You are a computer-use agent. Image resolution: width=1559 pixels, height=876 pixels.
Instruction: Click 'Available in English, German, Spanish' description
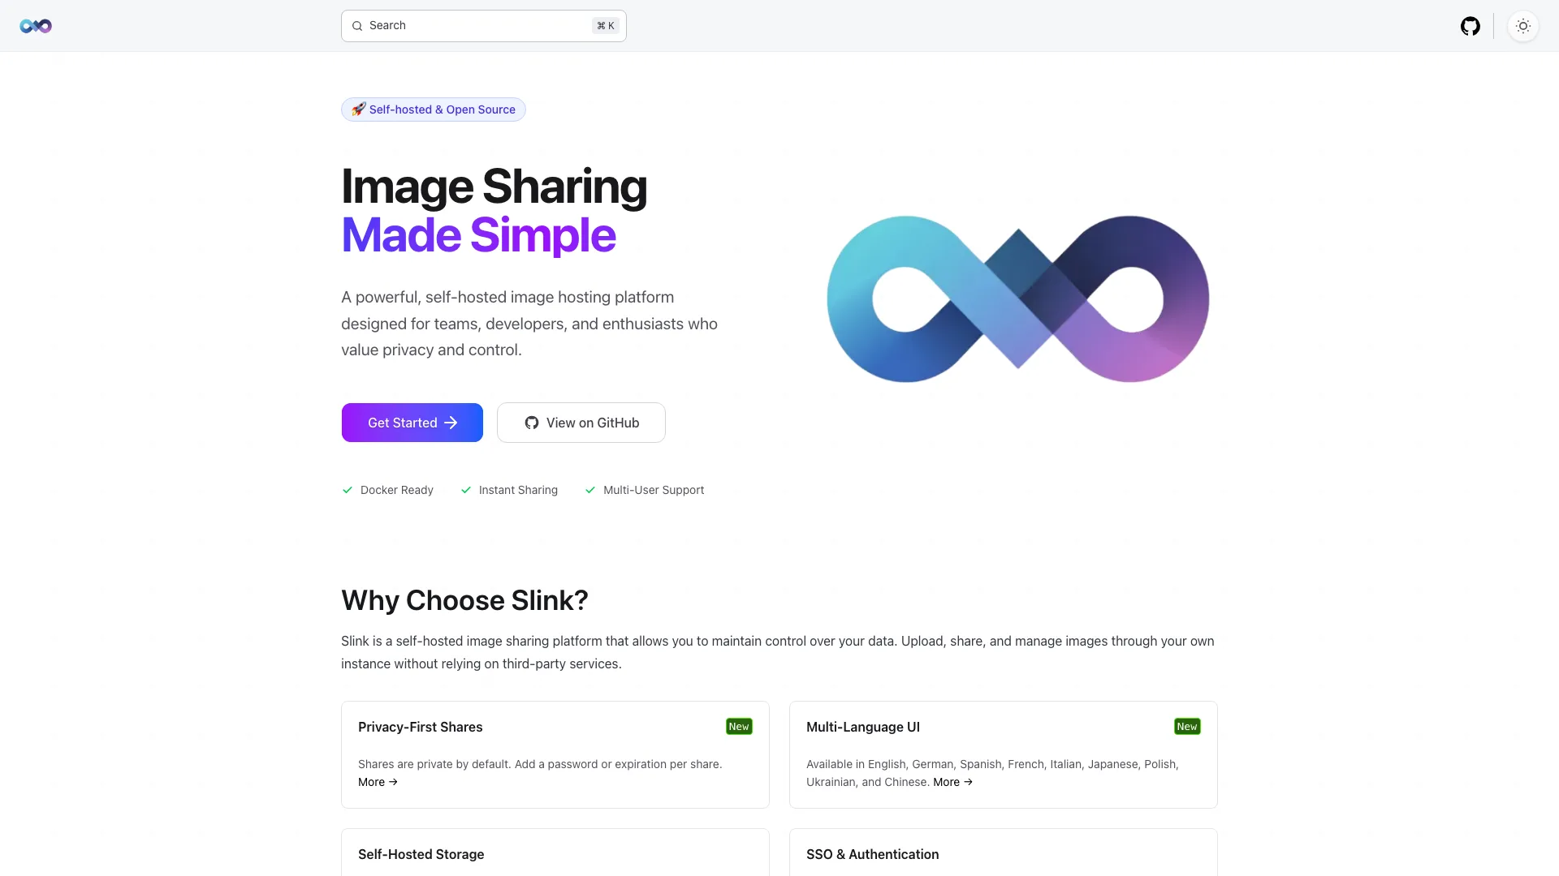point(992,772)
